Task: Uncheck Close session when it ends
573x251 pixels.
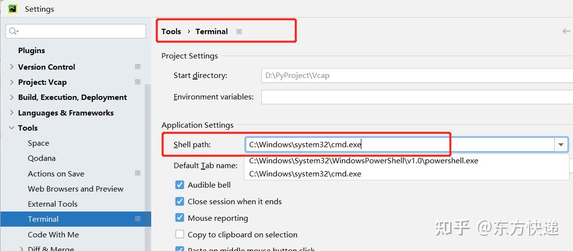Action: 179,201
